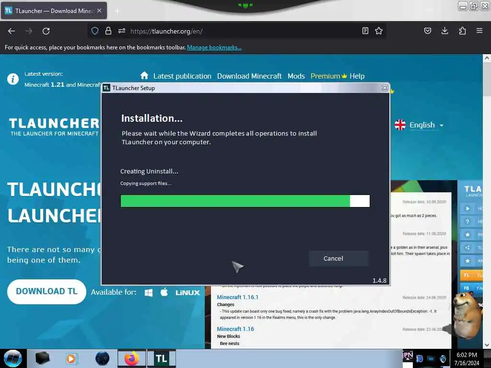Click the taskbar clock 6:02 PM
This screenshot has height=368, width=491.
467,355
